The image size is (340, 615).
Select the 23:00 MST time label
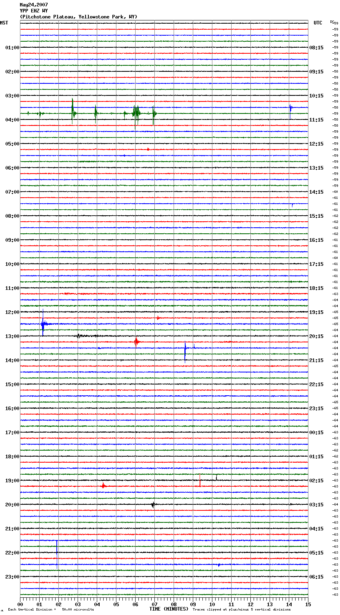point(12,577)
